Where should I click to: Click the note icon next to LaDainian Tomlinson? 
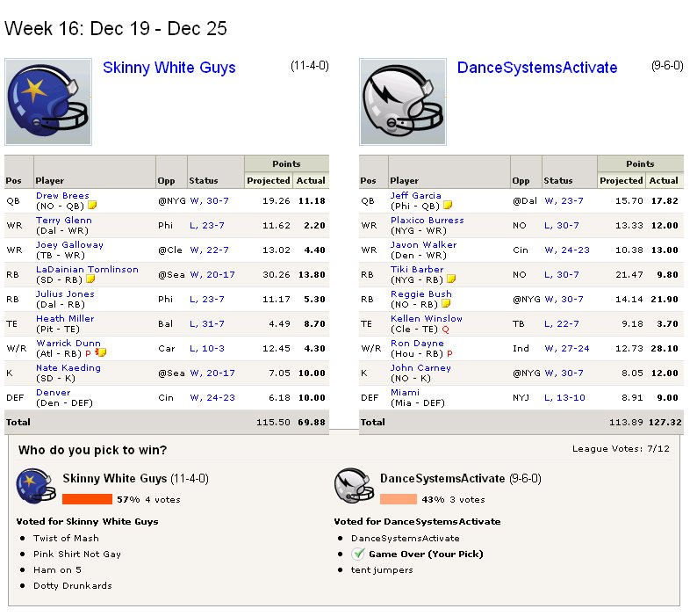pos(90,279)
